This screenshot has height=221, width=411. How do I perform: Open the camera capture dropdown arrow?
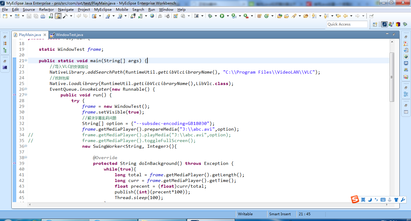pos(202,16)
